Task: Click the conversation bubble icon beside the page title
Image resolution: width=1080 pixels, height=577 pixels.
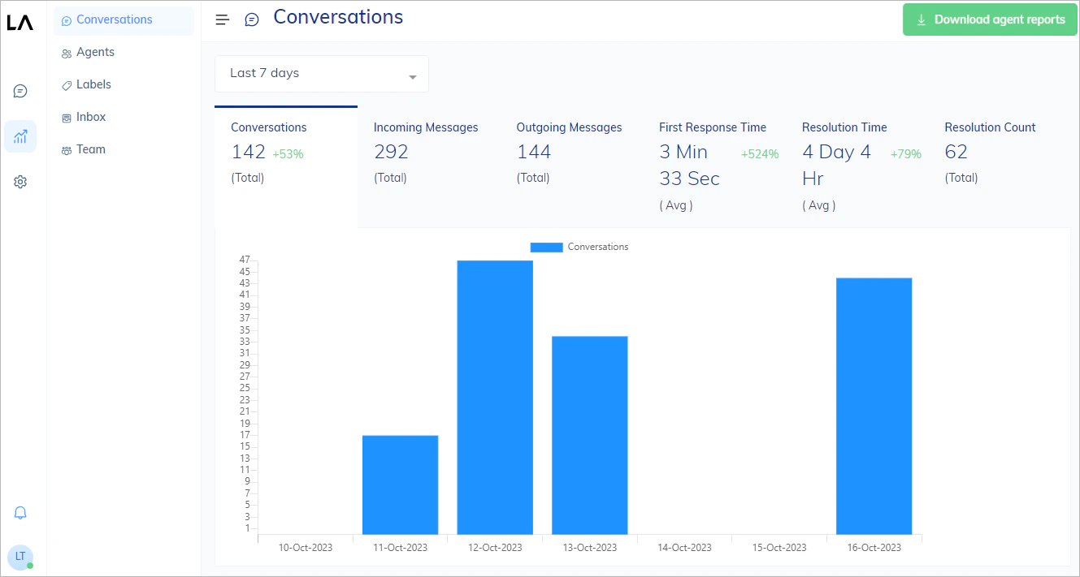Action: [251, 19]
